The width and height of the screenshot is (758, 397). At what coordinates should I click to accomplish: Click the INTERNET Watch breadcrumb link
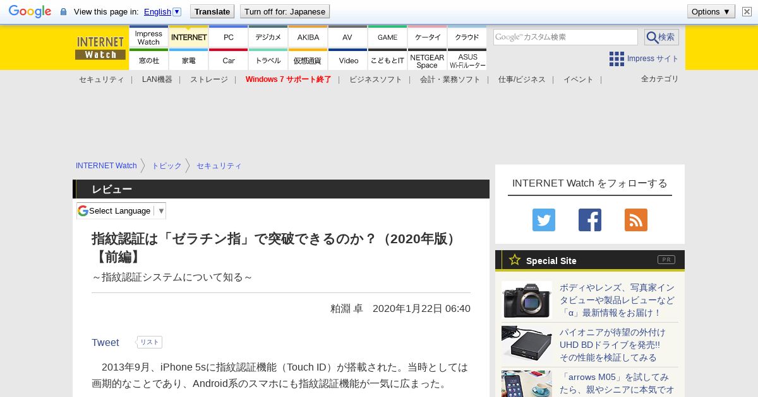106,166
